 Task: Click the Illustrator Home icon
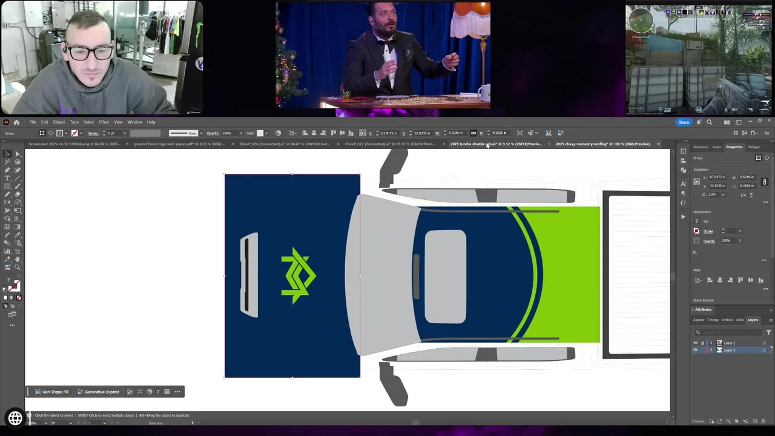point(16,122)
